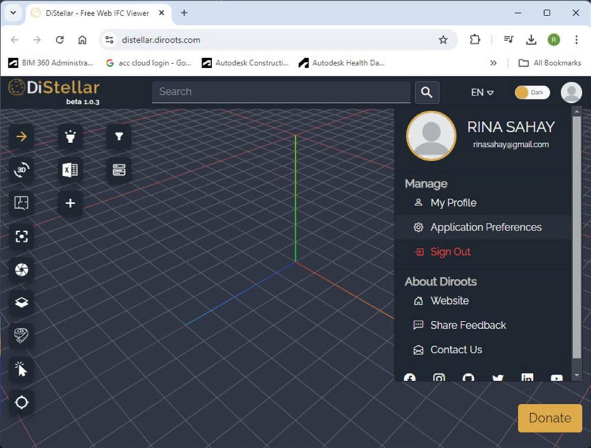Image resolution: width=591 pixels, height=448 pixels.
Task: Select Sign Out
Action: tap(483, 252)
